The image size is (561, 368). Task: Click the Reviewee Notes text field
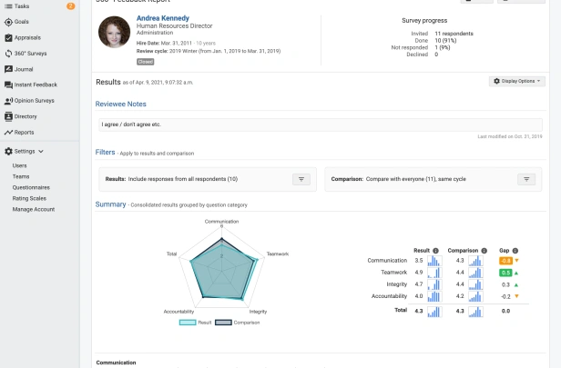click(x=321, y=124)
